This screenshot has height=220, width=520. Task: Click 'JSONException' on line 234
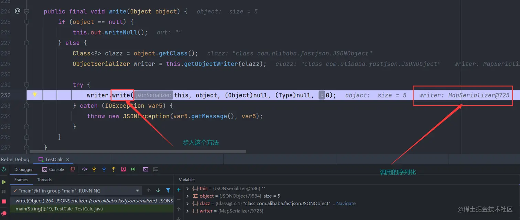[x=146, y=116]
